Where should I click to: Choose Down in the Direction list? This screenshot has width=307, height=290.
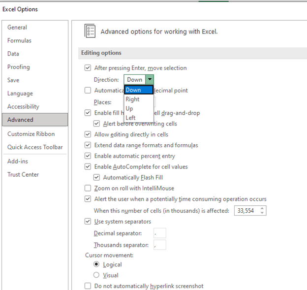pyautogui.click(x=139, y=90)
